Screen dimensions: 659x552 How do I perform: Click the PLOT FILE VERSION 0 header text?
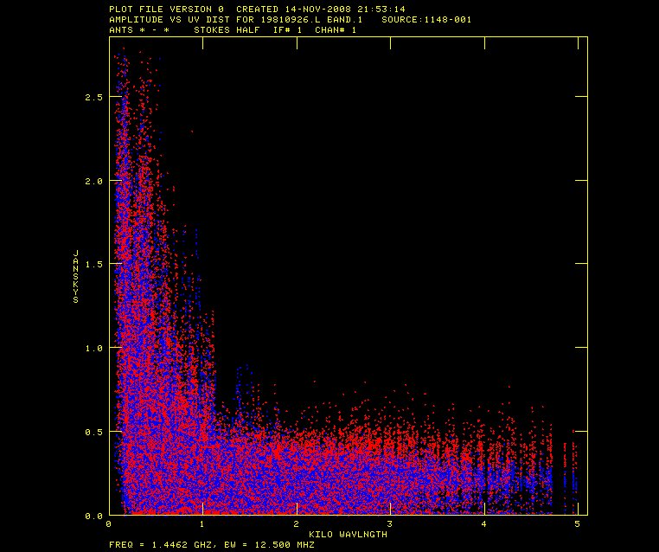163,10
